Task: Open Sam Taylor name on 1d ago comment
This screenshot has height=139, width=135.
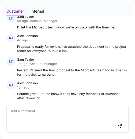Action: click(26, 60)
